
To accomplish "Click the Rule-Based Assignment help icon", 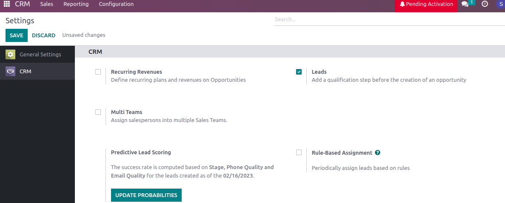I will pyautogui.click(x=378, y=153).
